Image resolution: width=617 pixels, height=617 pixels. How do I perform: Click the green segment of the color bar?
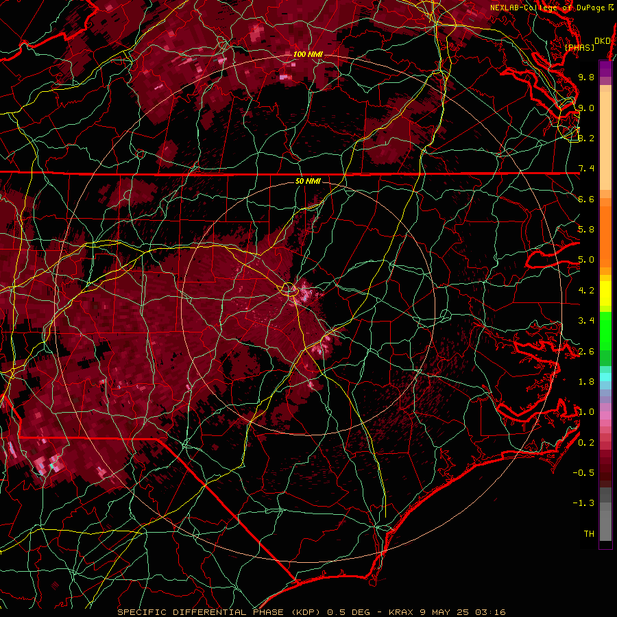(605, 339)
